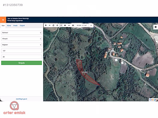Click the zoom level 18 indicator
The image size is (158, 118).
91,25
